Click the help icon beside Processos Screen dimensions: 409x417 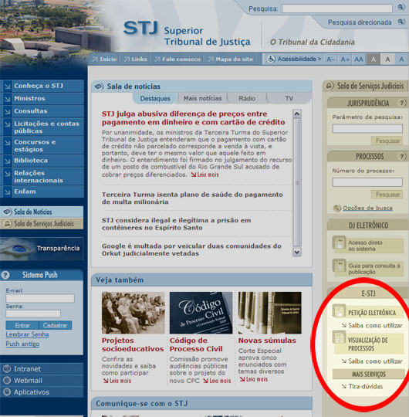tap(402, 156)
